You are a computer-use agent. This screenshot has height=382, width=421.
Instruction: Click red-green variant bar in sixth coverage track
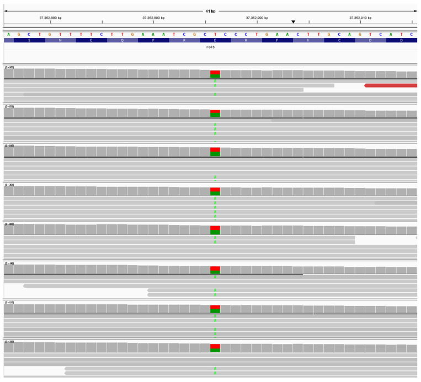215,270
